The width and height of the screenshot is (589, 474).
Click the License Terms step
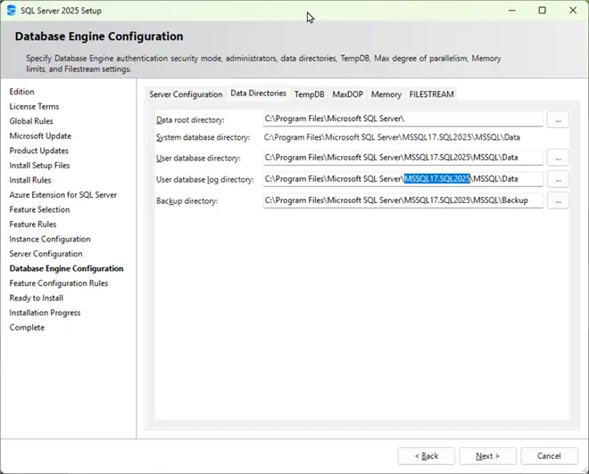[x=34, y=107]
